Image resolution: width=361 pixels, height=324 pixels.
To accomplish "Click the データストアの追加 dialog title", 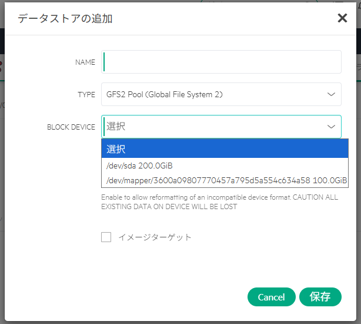I will (65, 19).
